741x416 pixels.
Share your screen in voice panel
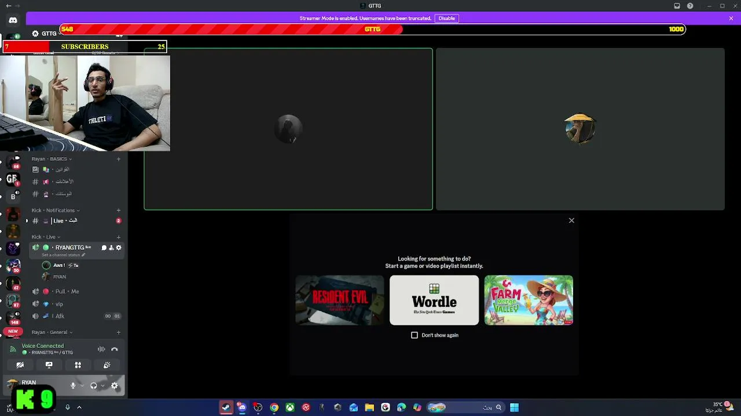click(49, 365)
